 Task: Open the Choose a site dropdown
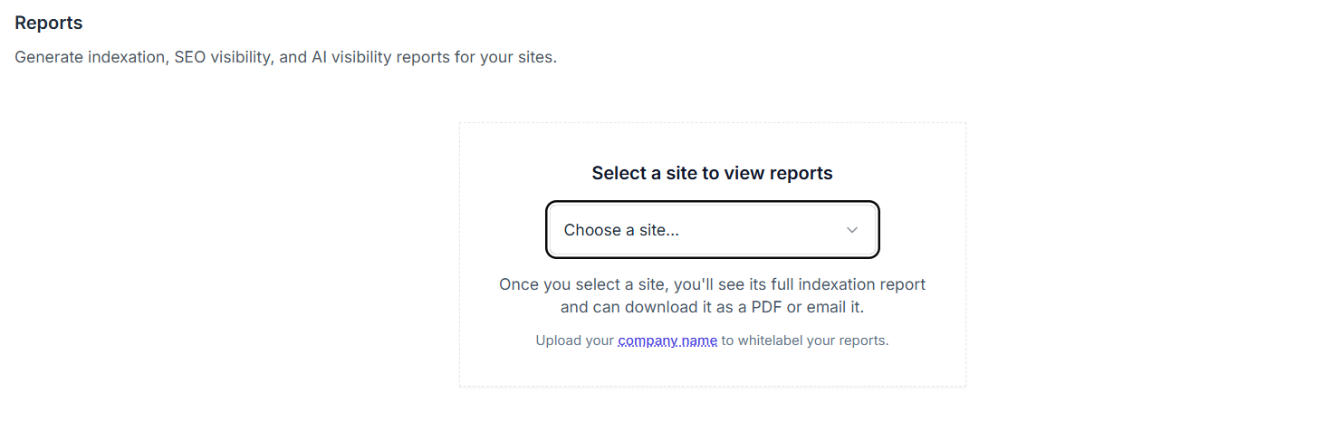pyautogui.click(x=712, y=230)
